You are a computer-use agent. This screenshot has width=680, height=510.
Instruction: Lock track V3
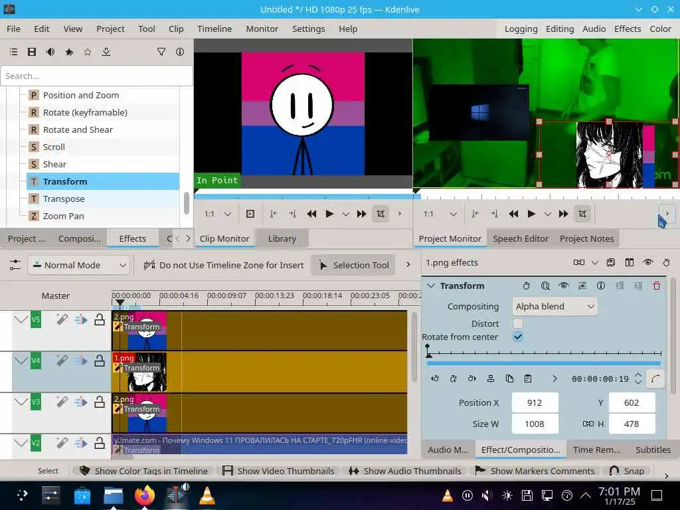pyautogui.click(x=100, y=402)
